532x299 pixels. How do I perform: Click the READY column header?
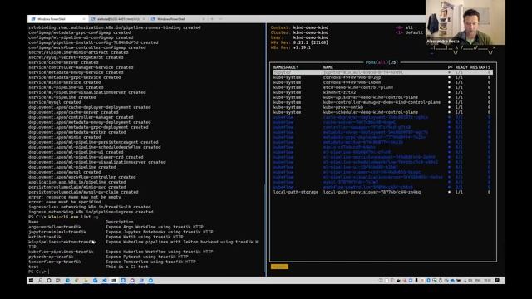pos(461,67)
